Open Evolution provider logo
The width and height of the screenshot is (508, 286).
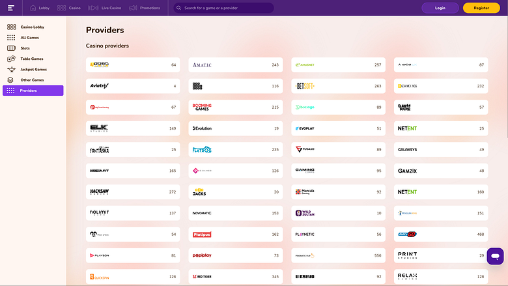point(202,128)
